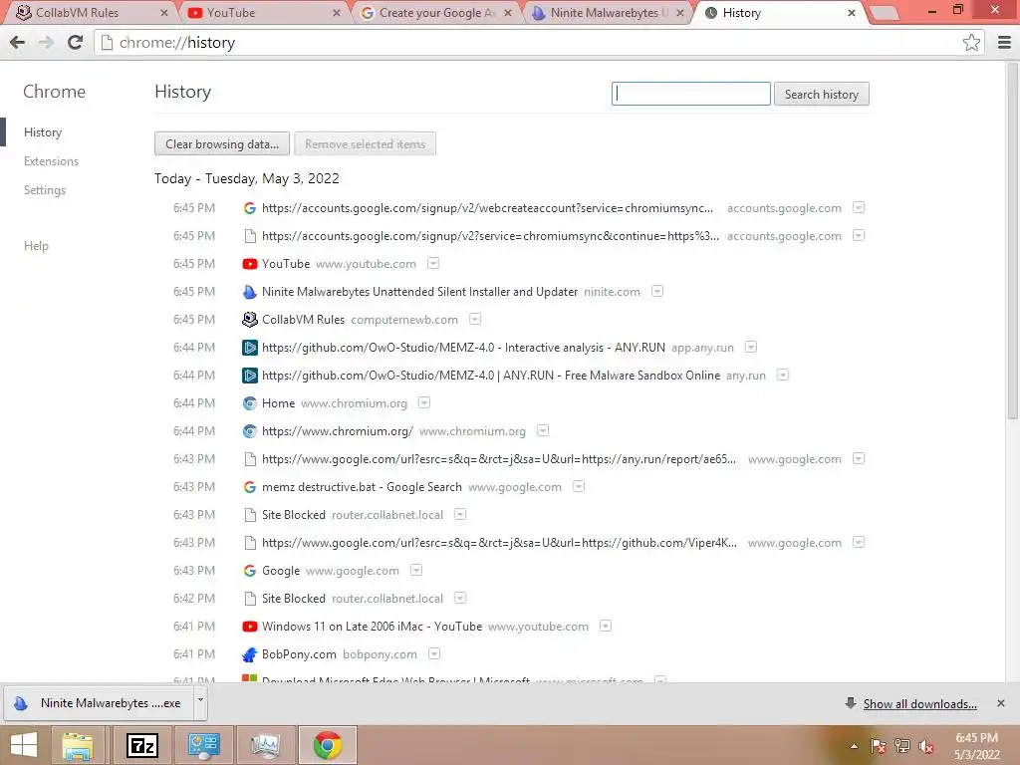This screenshot has height=765, width=1020.
Task: Open Windows Start button
Action: point(24,745)
